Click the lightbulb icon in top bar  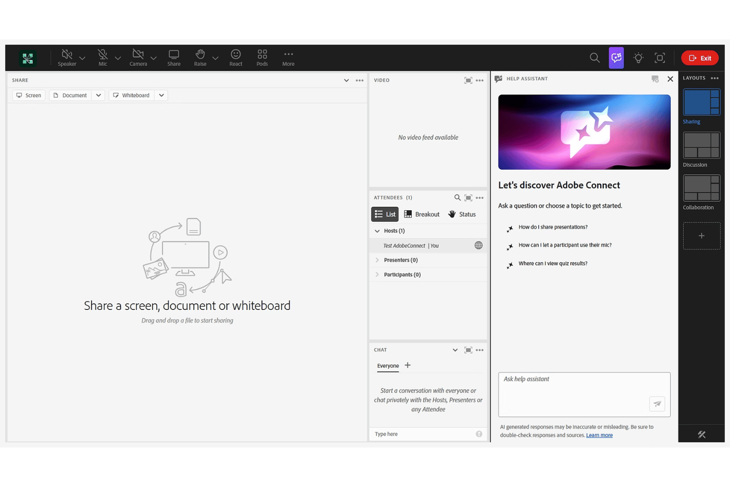point(638,58)
